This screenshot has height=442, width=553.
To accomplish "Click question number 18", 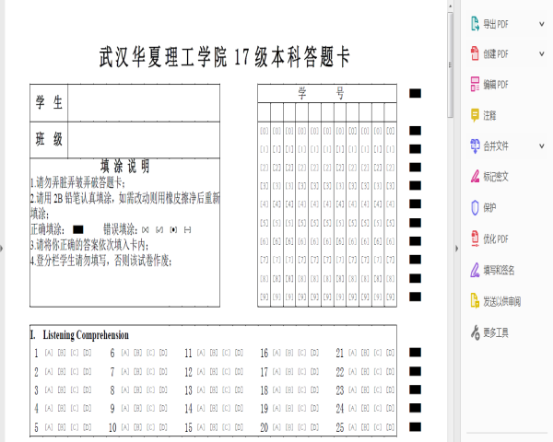I will [265, 390].
